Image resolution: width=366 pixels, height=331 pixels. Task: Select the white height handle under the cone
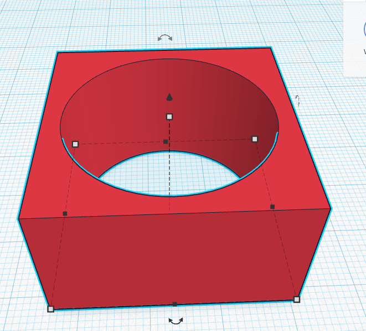[x=169, y=117]
